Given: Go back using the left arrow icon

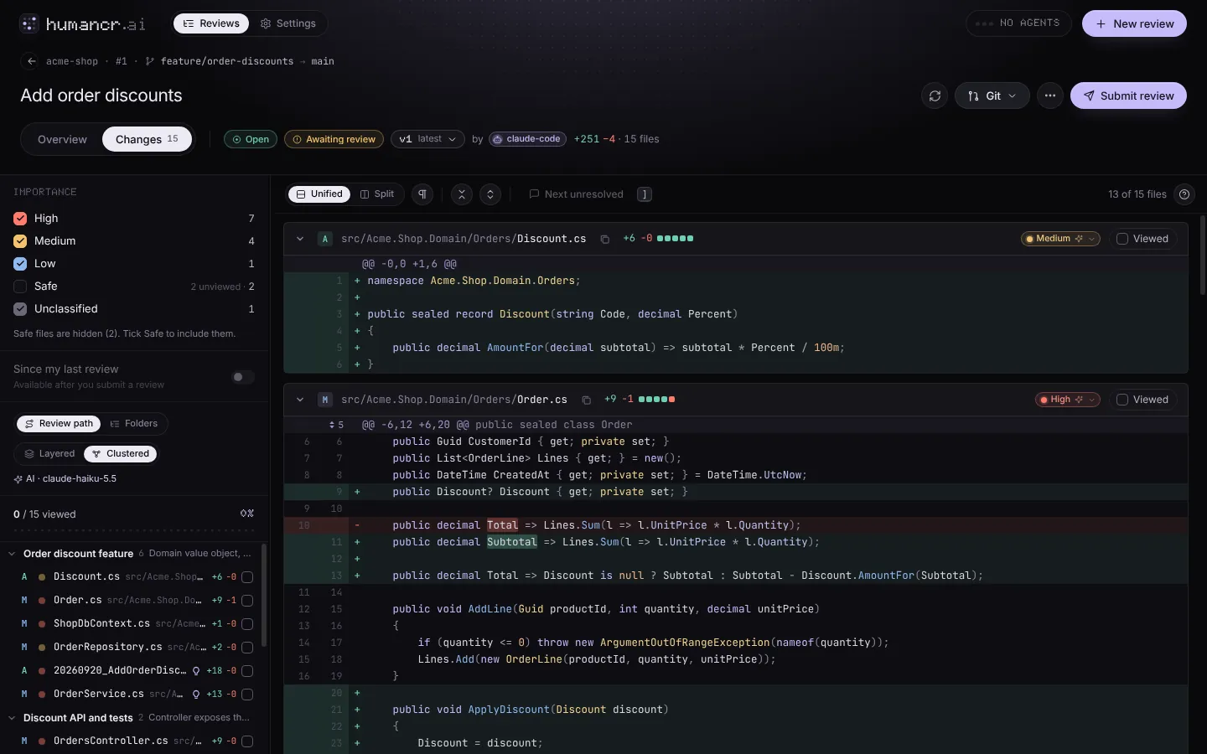Looking at the screenshot, I should [31, 61].
